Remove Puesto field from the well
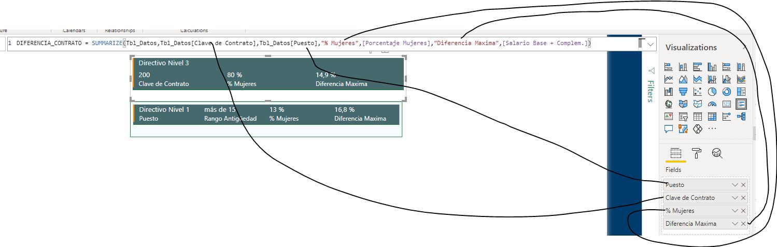The height and width of the screenshot is (247, 777). tap(743, 185)
